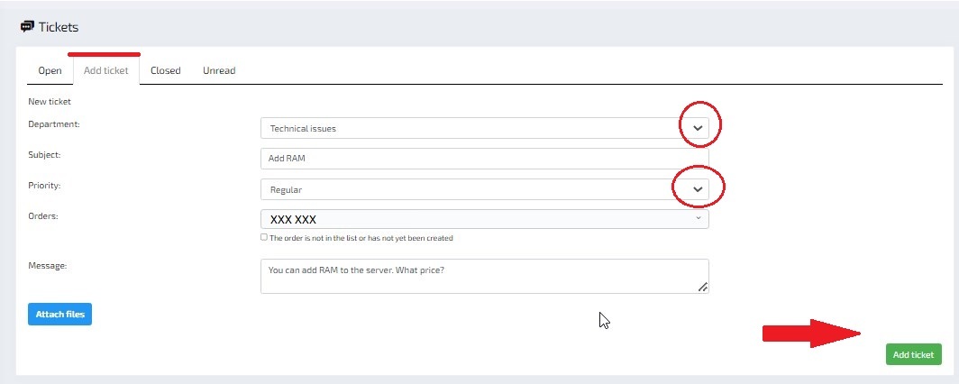Open the Department 'Technical issues' select box

[x=469, y=129]
